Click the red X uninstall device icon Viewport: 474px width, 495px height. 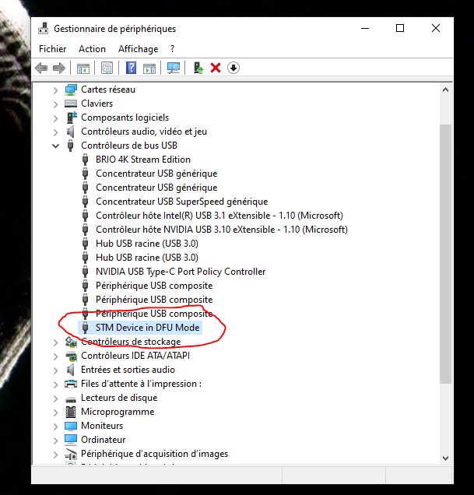[x=216, y=68]
